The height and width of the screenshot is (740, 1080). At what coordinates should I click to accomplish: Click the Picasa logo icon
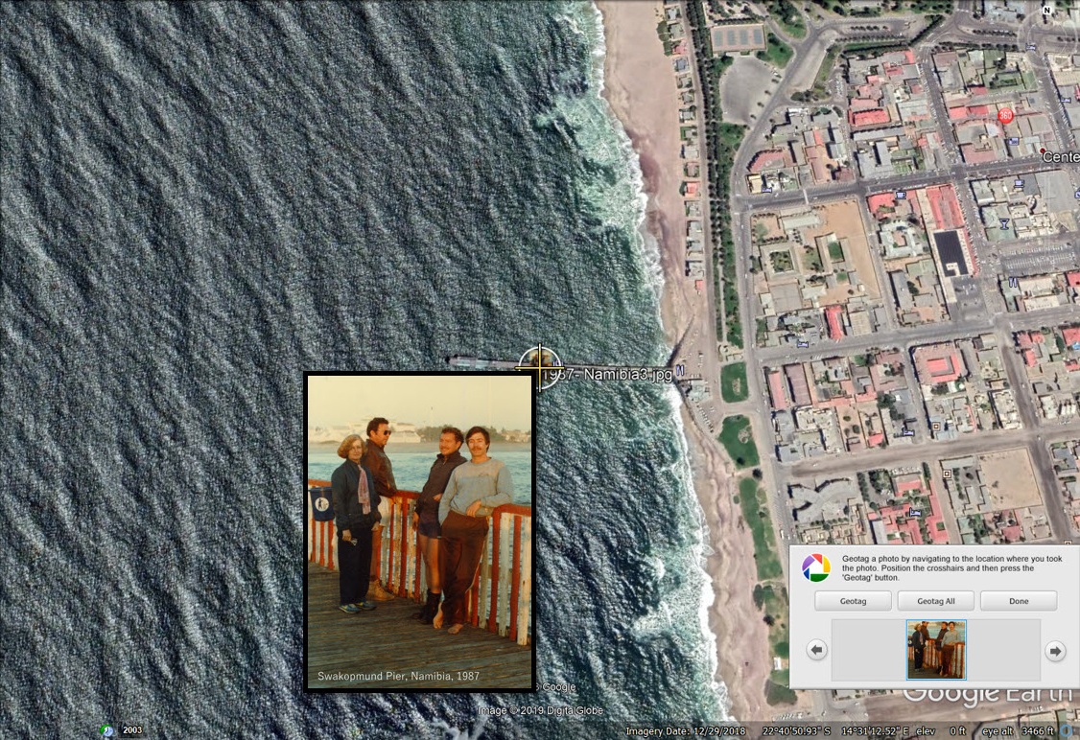tap(816, 567)
